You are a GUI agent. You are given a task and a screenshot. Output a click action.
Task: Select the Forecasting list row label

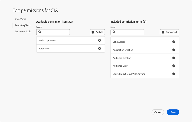pos(45,49)
